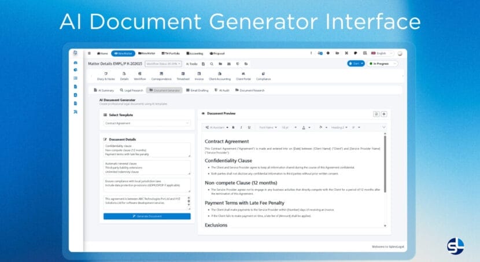Viewport: 480px width, 262px height.
Task: Click the search magnifier in matter toolbar
Action: pos(212,64)
